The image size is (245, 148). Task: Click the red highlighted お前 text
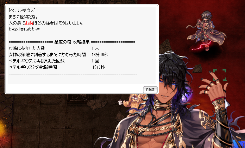pyautogui.click(x=29, y=23)
